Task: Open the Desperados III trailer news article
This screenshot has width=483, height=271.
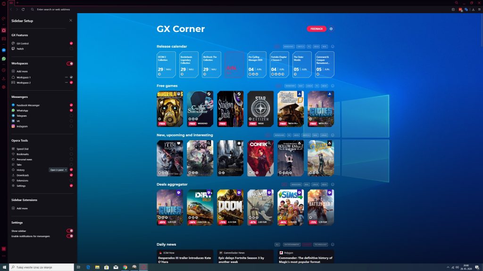Action: click(185, 256)
